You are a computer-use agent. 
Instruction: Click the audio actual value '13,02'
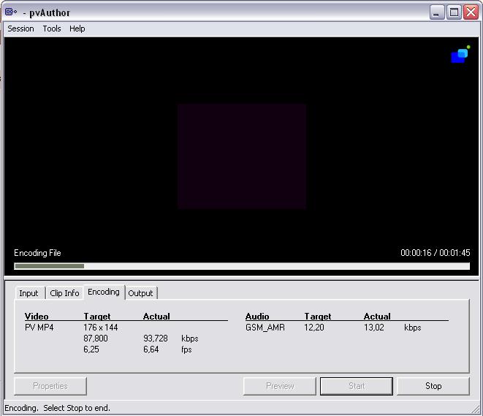click(x=374, y=328)
